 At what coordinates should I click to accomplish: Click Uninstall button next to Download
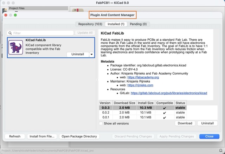click(x=207, y=123)
